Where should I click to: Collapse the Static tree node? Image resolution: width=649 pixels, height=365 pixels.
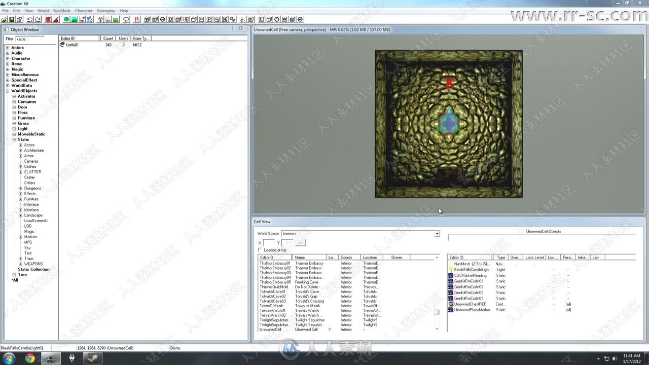14,139
